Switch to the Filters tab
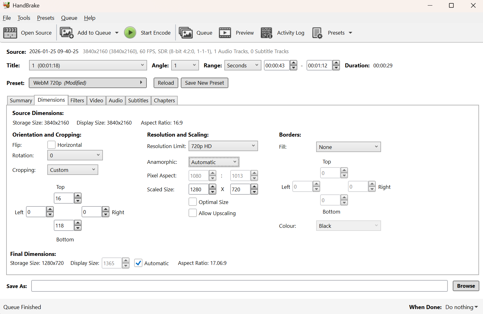 77,100
